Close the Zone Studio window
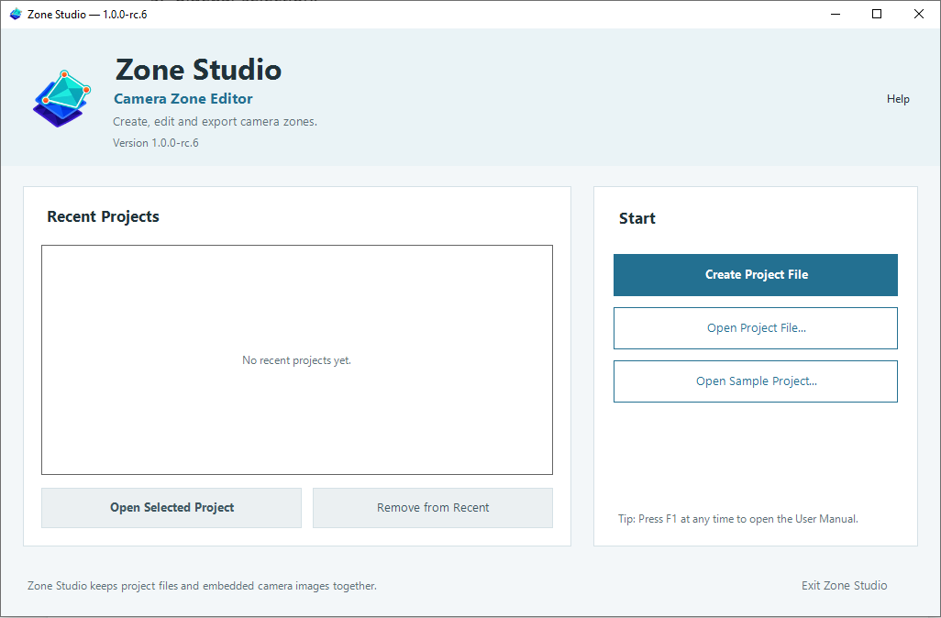 (919, 14)
